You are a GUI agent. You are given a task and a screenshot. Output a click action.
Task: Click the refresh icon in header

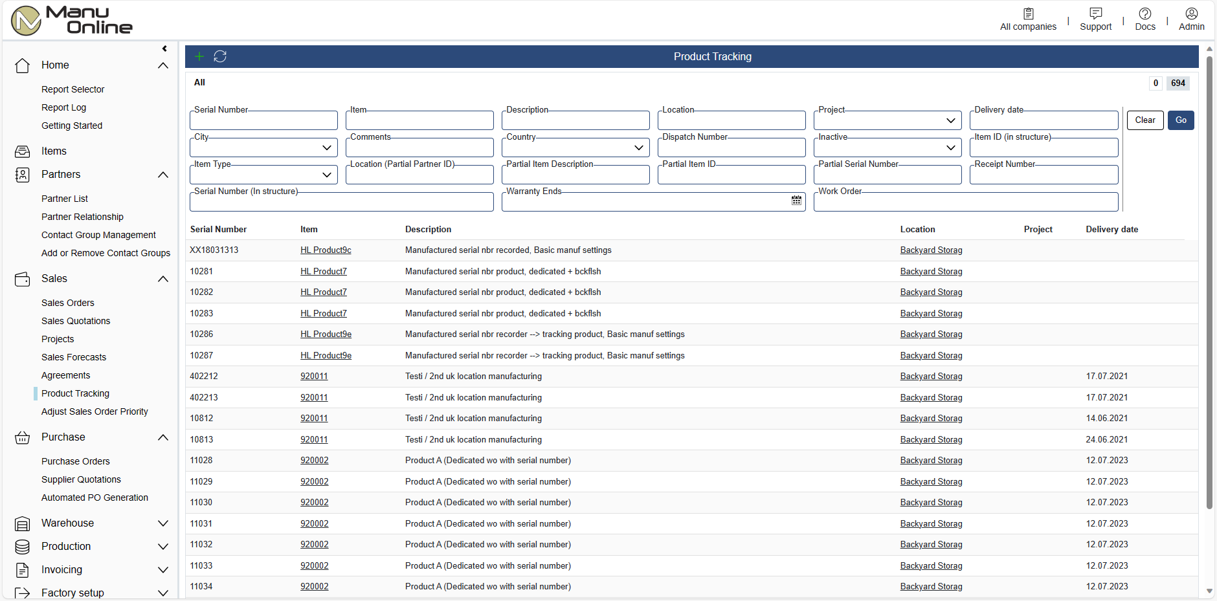pos(220,56)
